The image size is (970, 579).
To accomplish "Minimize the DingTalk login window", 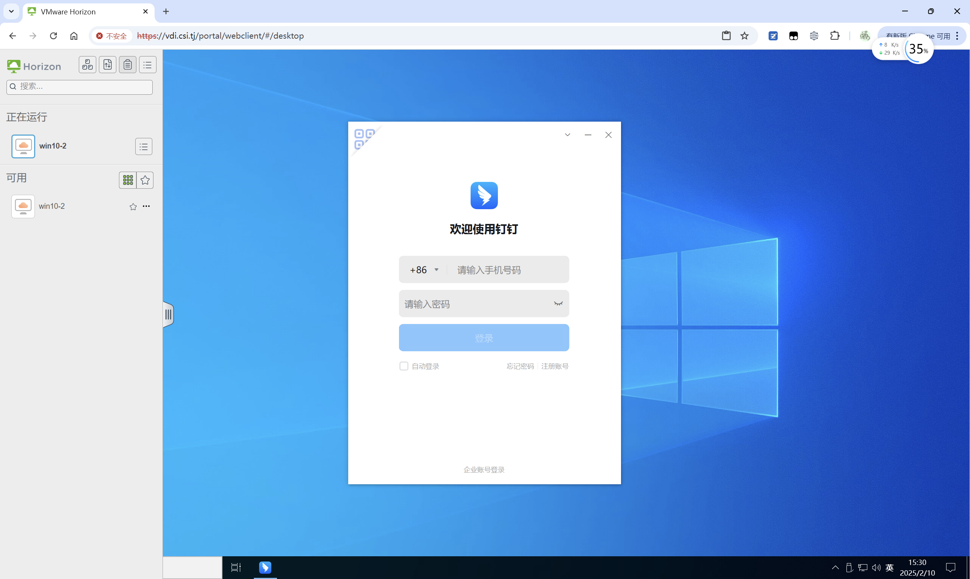I will [588, 135].
